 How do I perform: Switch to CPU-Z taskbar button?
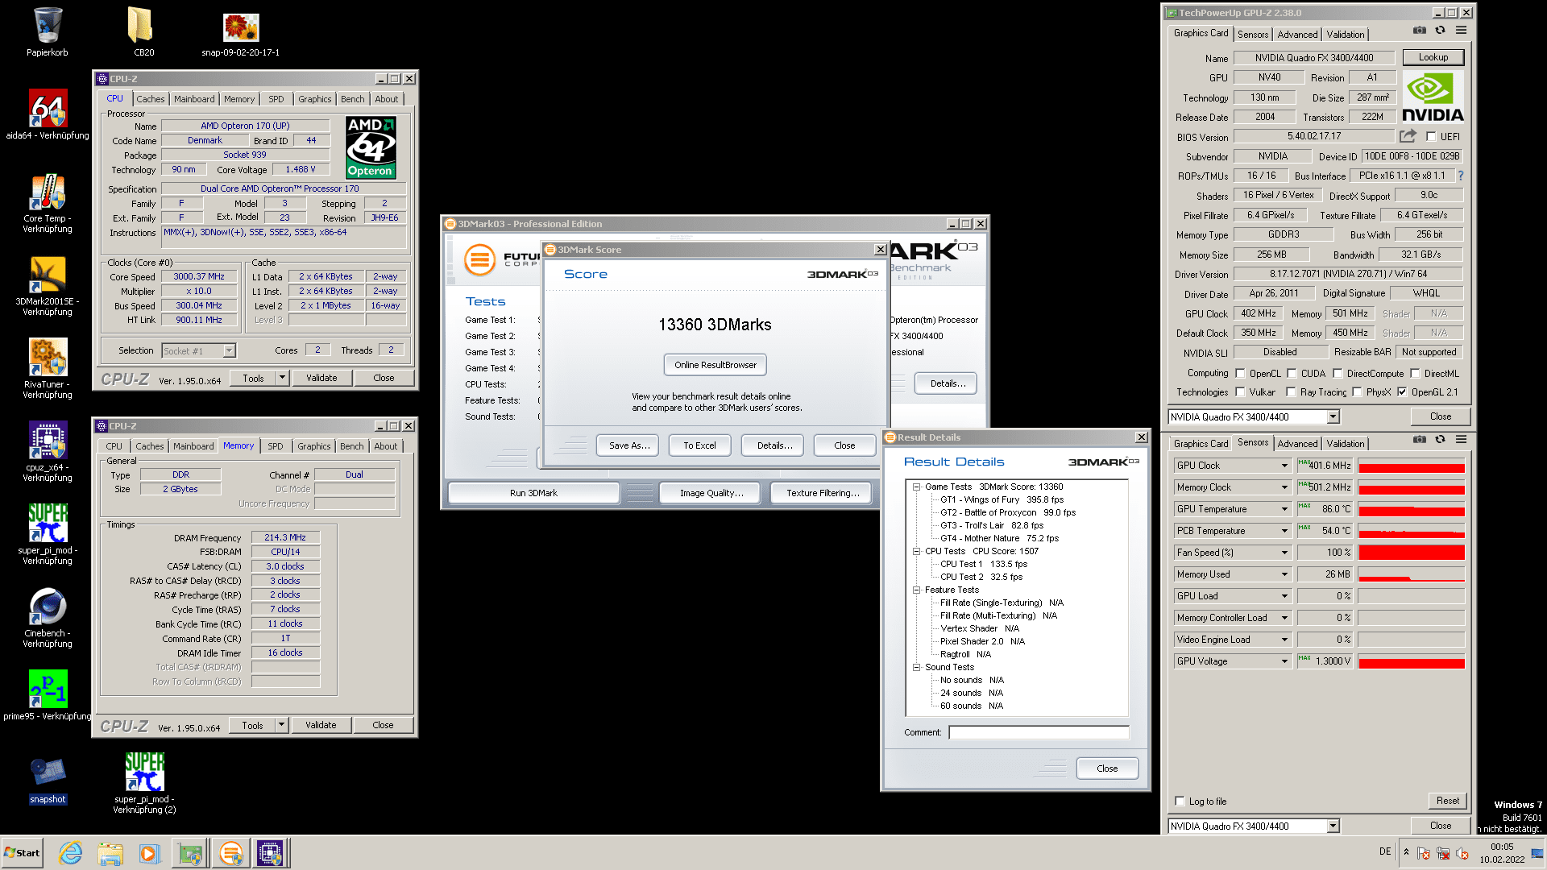click(x=270, y=853)
